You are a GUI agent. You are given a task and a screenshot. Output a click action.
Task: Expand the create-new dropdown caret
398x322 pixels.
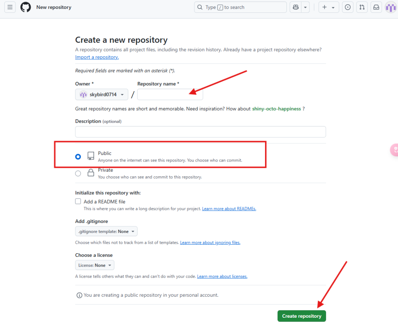[333, 7]
